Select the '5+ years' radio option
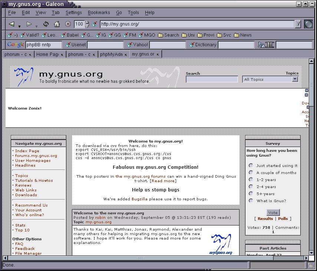 tap(251, 194)
